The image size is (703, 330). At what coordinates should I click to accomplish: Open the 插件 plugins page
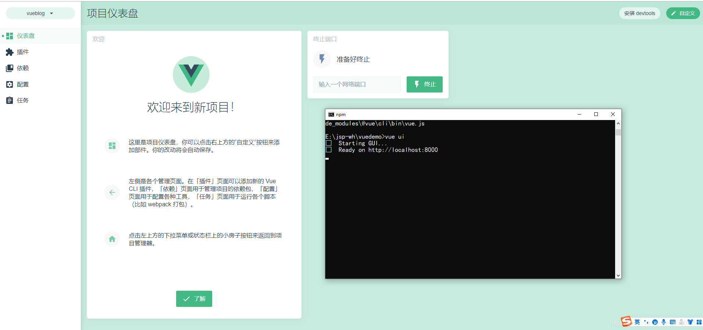tap(40, 52)
